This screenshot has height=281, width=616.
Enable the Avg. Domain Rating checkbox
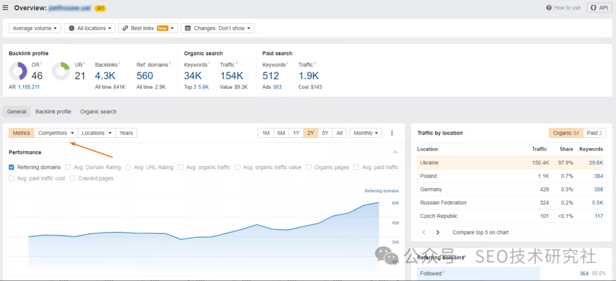tap(68, 168)
